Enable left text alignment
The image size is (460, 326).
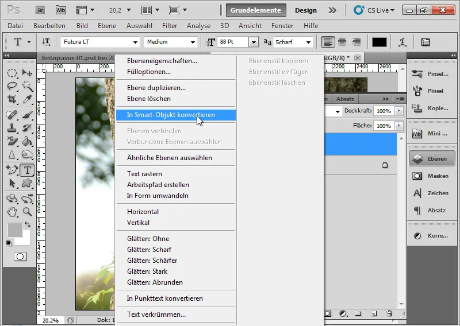pos(328,42)
